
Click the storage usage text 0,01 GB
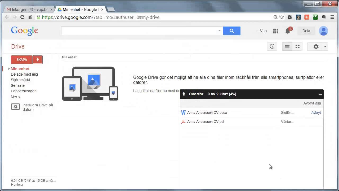pos(33,181)
